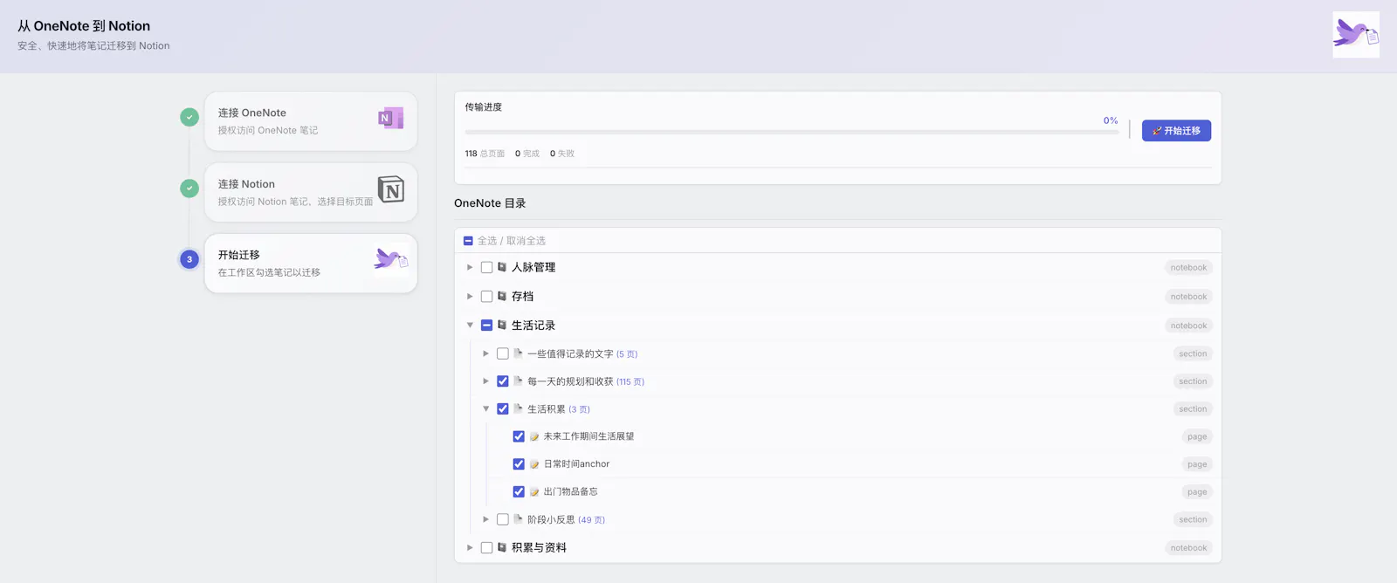Screen dimensions: 1397x583
Task: Collapse the 生活记录 notebook
Action: point(470,325)
